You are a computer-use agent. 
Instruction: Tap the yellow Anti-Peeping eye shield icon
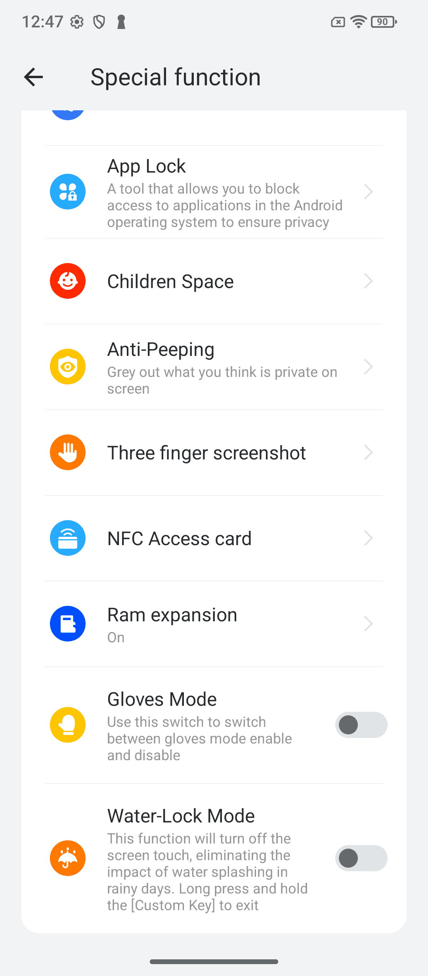(x=68, y=367)
